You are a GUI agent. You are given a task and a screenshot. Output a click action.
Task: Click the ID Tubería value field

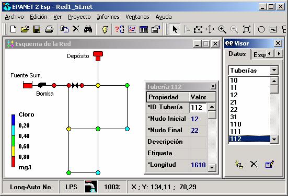(x=198, y=108)
